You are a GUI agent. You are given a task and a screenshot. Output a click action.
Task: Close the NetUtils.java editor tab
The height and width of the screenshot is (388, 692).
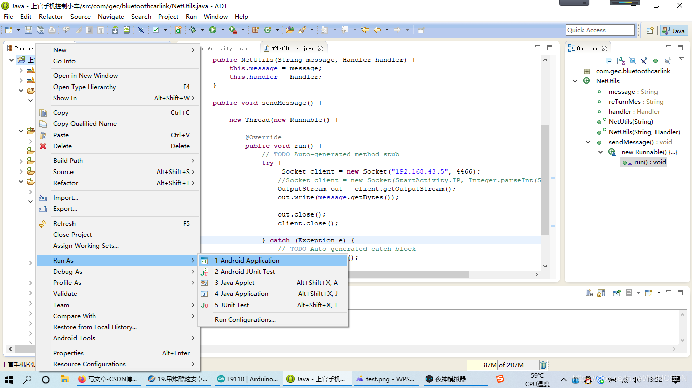click(x=320, y=48)
